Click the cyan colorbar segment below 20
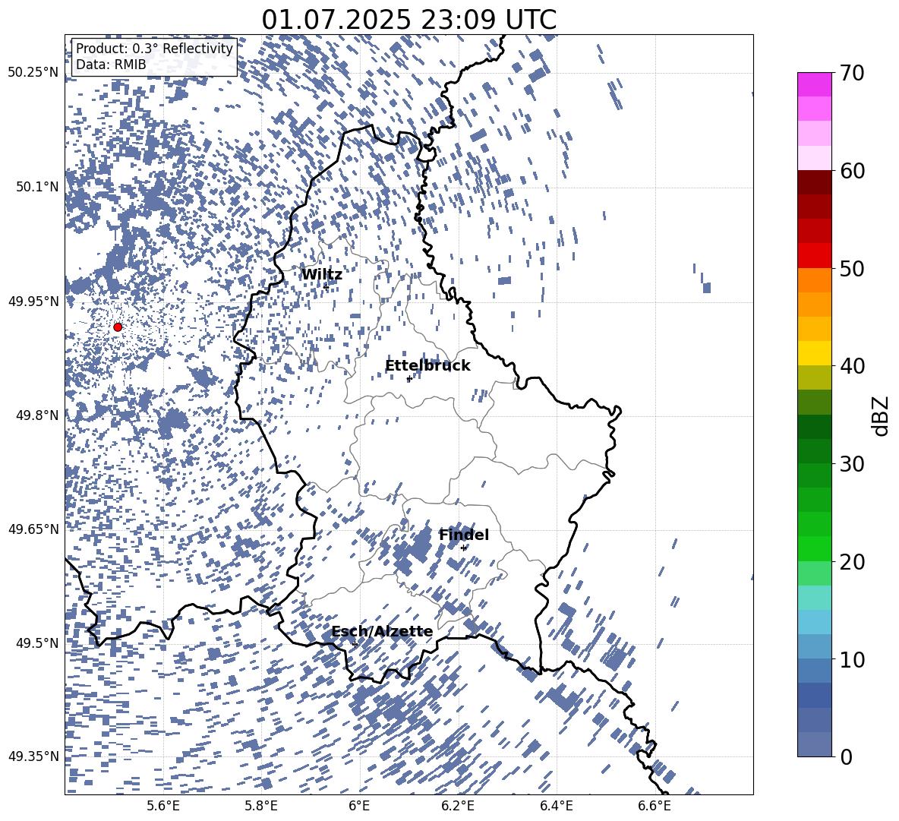This screenshot has height=821, width=899. click(x=814, y=598)
